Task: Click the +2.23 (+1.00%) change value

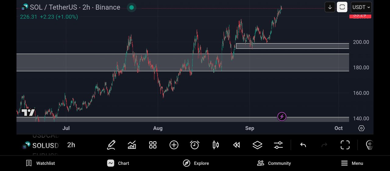Action: pyautogui.click(x=59, y=17)
